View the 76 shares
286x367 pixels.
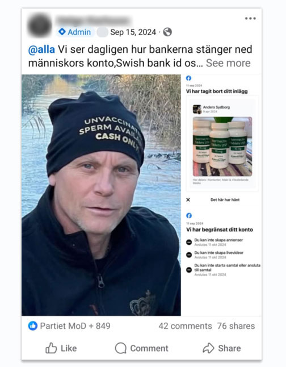pos(236,326)
